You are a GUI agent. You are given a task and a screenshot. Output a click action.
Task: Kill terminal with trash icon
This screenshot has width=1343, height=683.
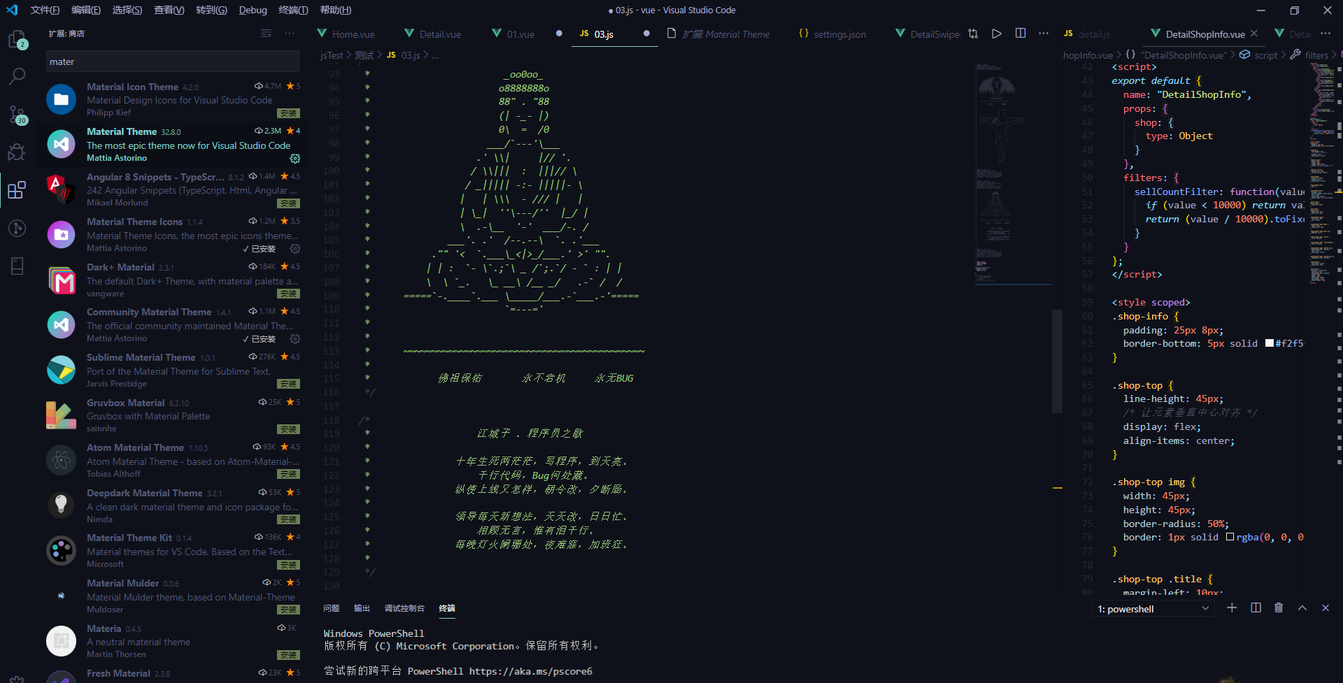click(1279, 608)
